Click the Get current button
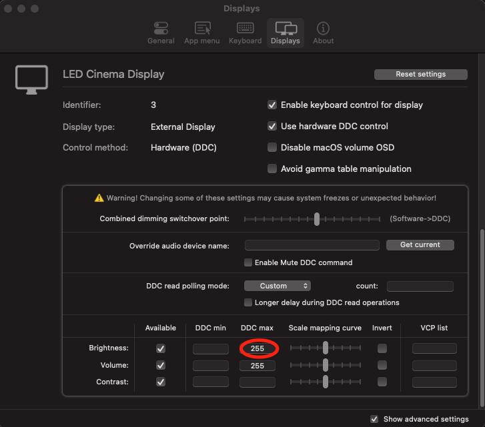Screen dimensions: 485x427 point(420,245)
